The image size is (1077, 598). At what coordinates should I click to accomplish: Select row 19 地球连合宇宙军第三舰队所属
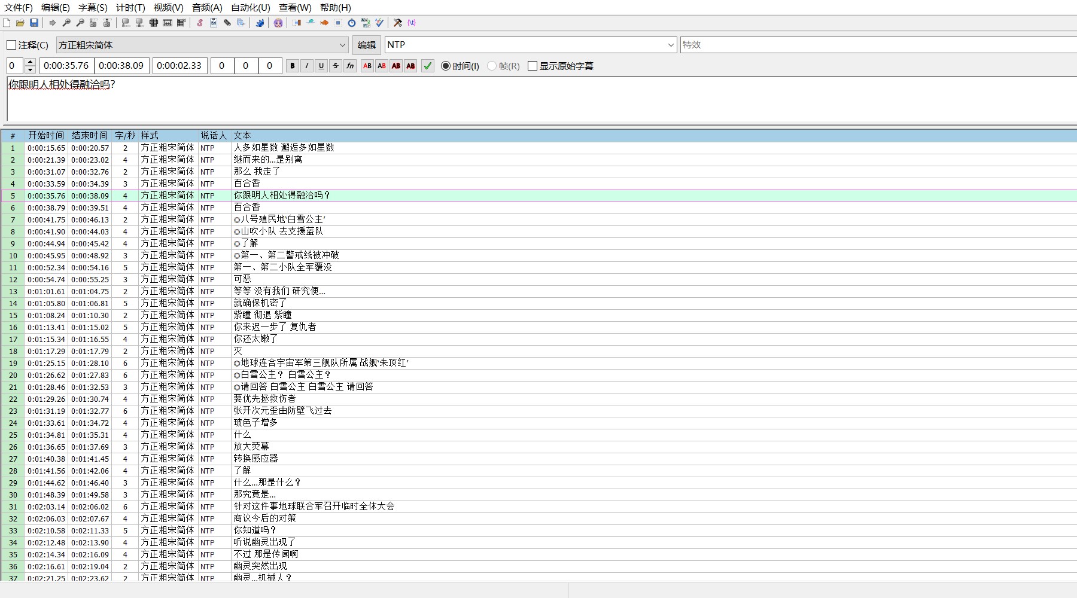click(x=538, y=363)
